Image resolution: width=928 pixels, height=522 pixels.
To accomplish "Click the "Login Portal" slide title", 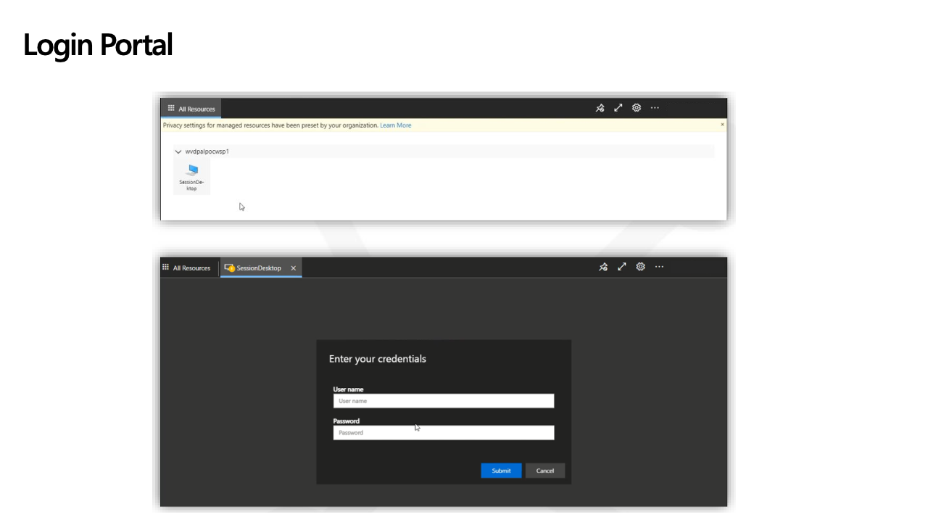I will click(98, 45).
